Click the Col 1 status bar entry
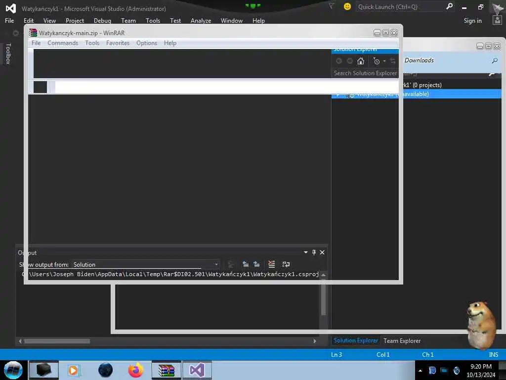Image resolution: width=506 pixels, height=380 pixels. coord(383,355)
